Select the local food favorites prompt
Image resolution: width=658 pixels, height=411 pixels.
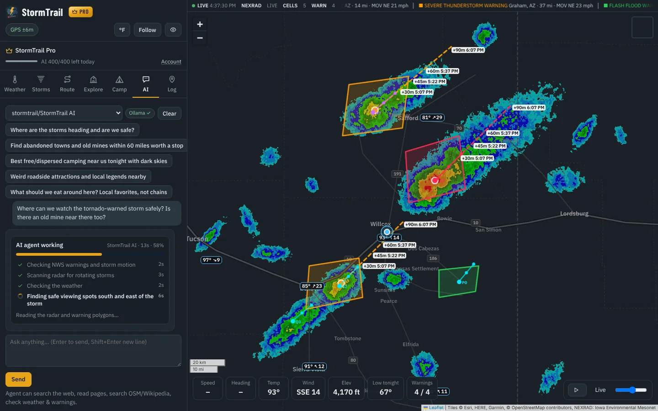(89, 192)
